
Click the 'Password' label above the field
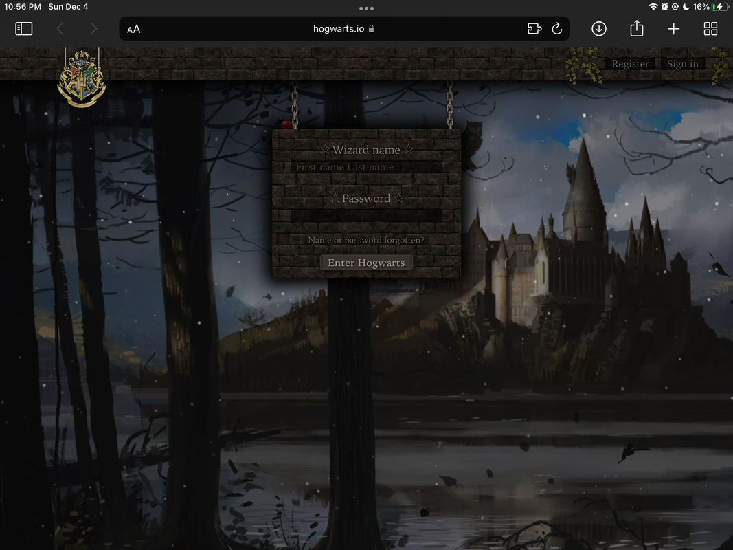366,198
